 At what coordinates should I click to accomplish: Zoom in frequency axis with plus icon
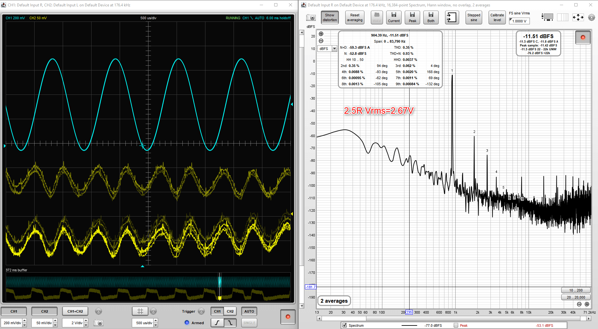point(587,304)
